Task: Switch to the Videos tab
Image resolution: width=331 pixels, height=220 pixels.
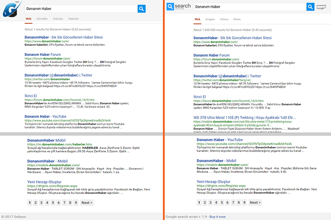Action: (224, 19)
